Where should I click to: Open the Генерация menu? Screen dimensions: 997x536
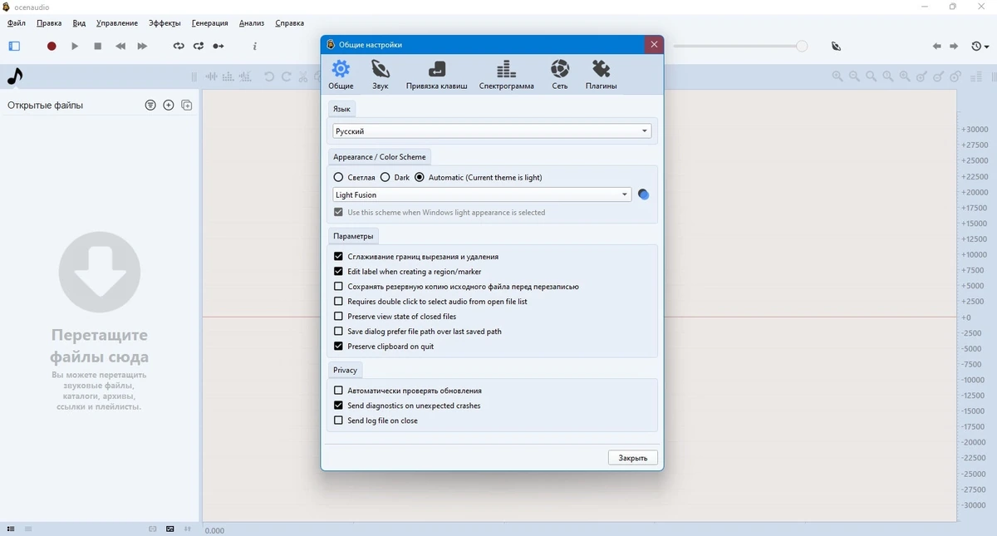tap(209, 23)
